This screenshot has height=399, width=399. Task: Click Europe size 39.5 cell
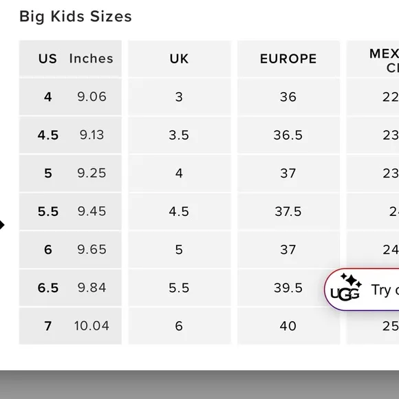tap(288, 288)
